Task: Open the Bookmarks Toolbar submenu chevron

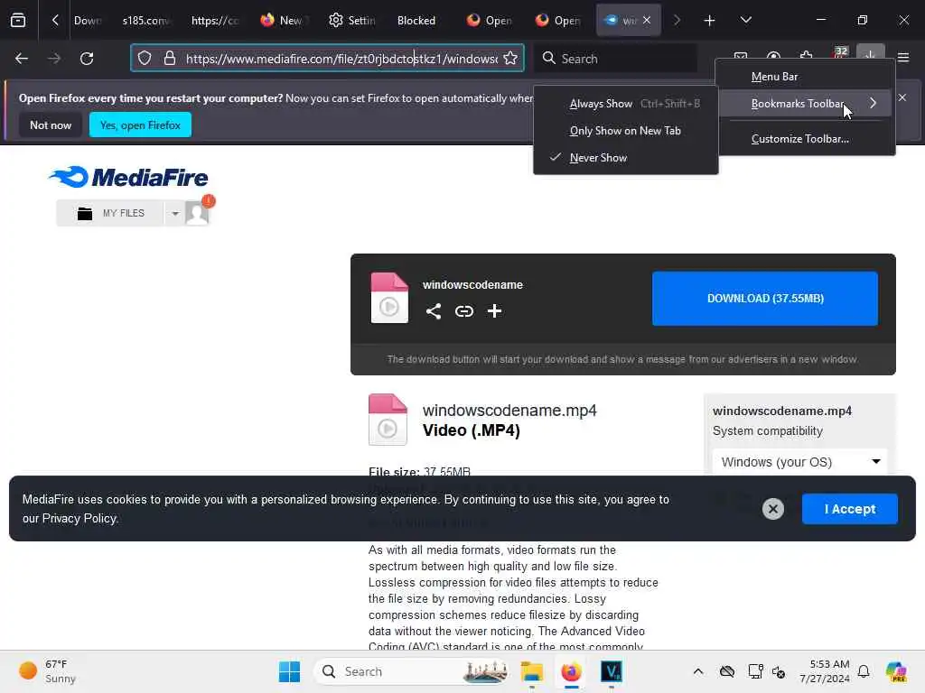Action: tap(873, 104)
